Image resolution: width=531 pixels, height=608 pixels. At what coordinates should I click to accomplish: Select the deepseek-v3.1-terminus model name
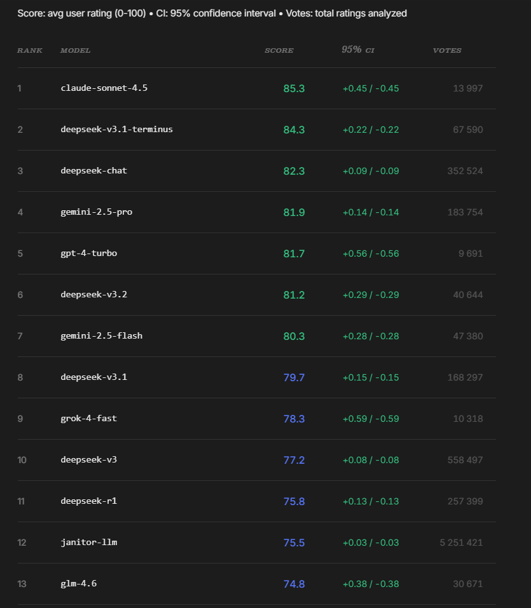116,130
